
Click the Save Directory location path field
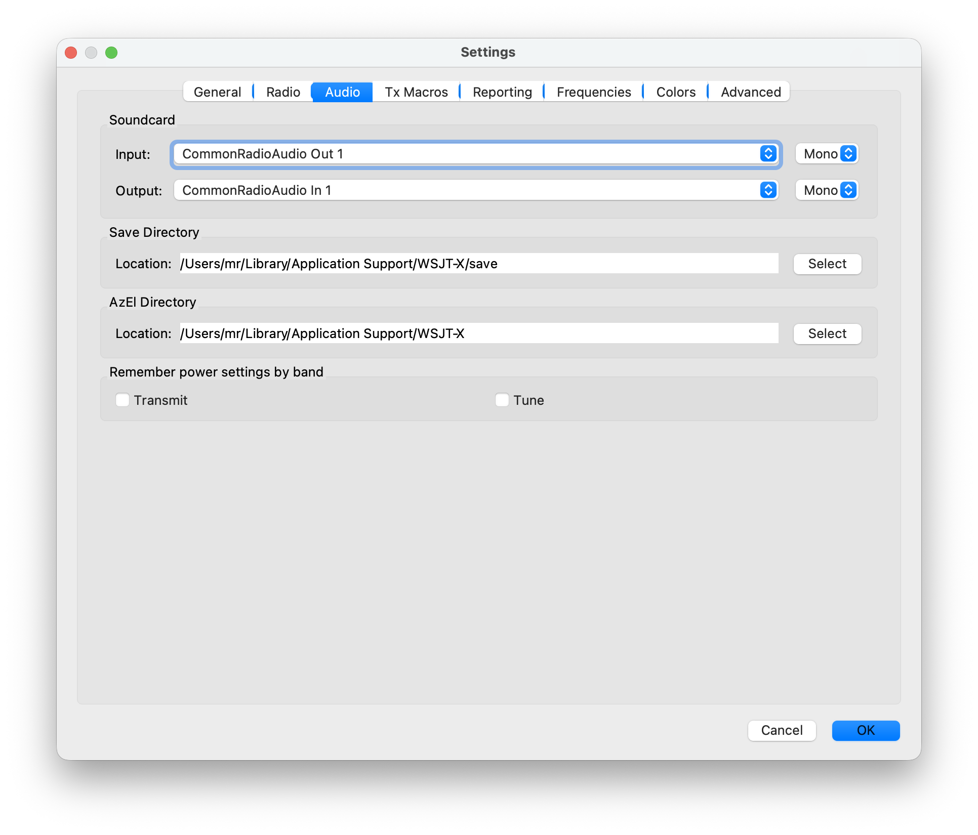(x=478, y=264)
